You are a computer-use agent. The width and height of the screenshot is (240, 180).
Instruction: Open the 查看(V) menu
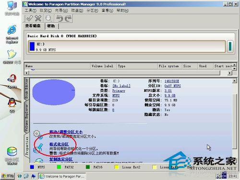coord(108,11)
